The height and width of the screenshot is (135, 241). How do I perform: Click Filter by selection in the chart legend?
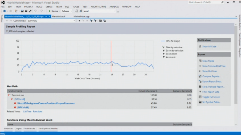(174, 48)
